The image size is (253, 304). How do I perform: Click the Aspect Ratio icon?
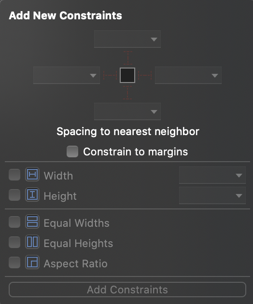(x=32, y=263)
